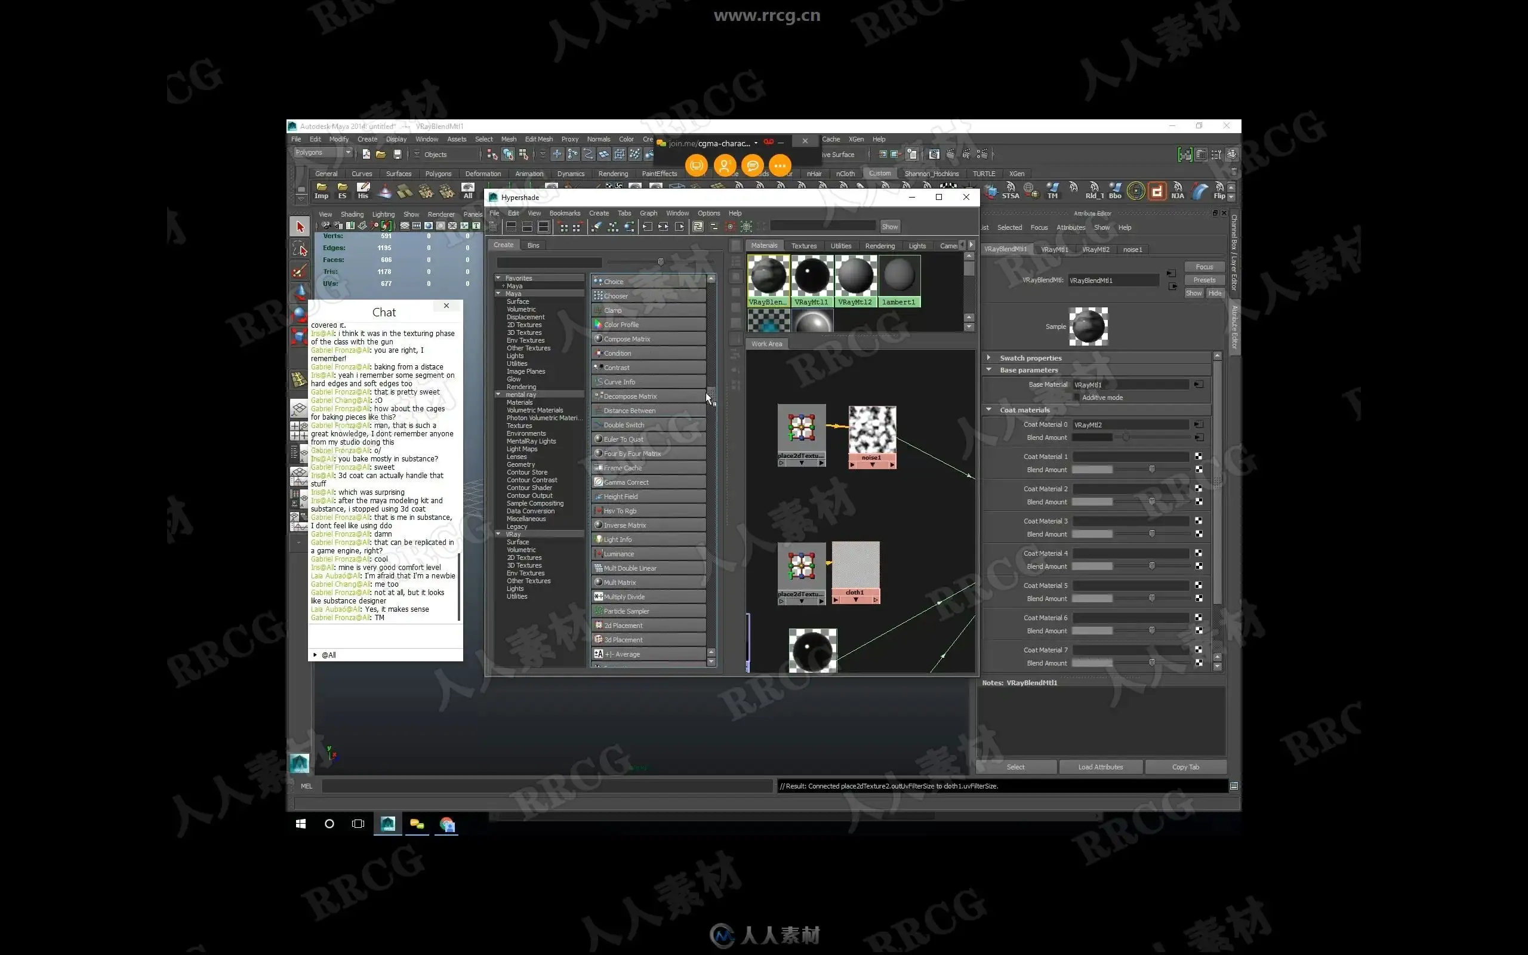Click the NJA shelf icon

[1178, 191]
